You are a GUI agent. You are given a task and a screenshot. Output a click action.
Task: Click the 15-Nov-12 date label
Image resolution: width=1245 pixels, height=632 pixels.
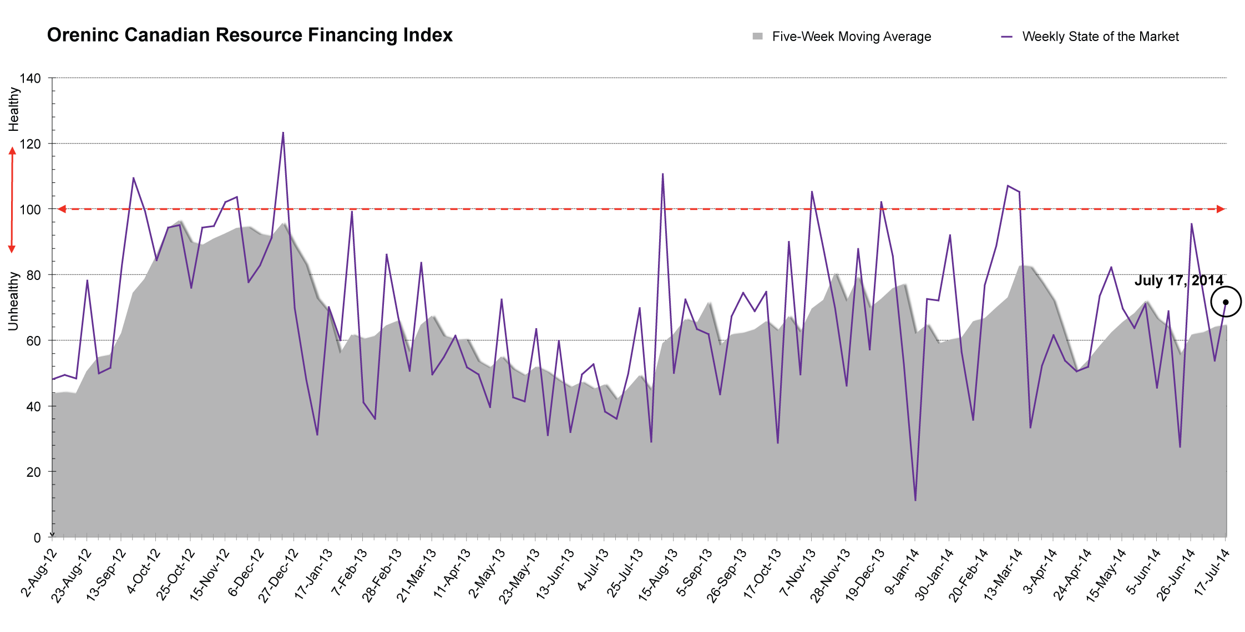209,575
